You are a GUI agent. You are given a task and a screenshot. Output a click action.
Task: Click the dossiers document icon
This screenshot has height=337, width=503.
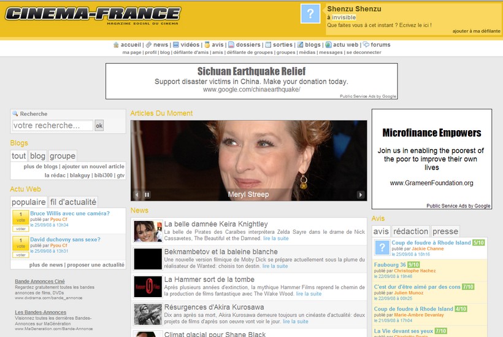tap(231, 45)
